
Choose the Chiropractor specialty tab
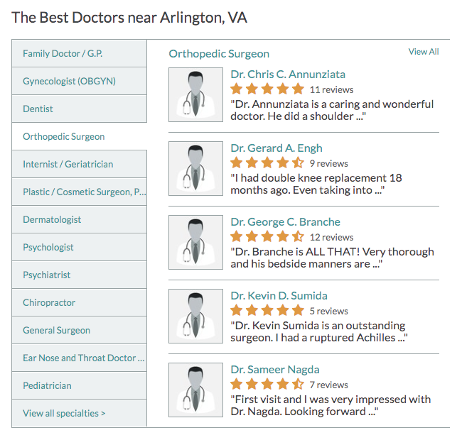(49, 302)
